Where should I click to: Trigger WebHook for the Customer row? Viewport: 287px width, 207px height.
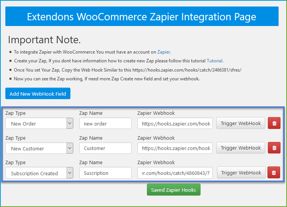point(241,148)
